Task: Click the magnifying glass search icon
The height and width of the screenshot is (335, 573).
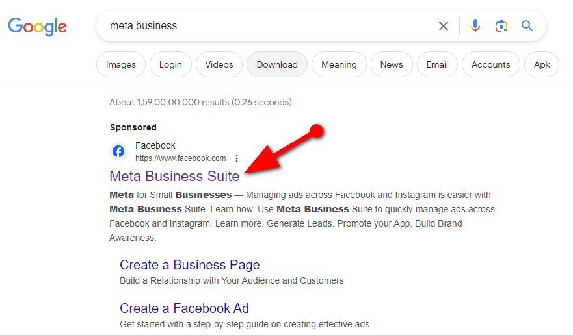Action: tap(527, 26)
